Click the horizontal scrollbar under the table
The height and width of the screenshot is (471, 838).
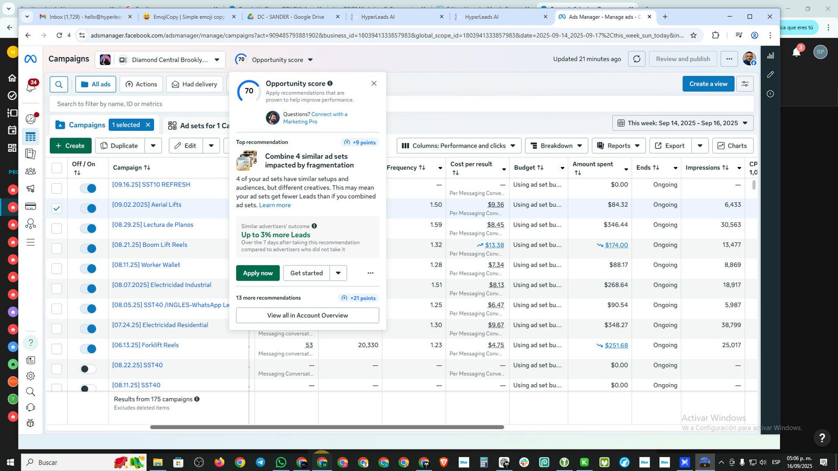[x=327, y=427]
